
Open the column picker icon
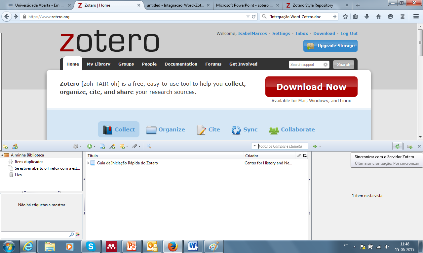305,155
